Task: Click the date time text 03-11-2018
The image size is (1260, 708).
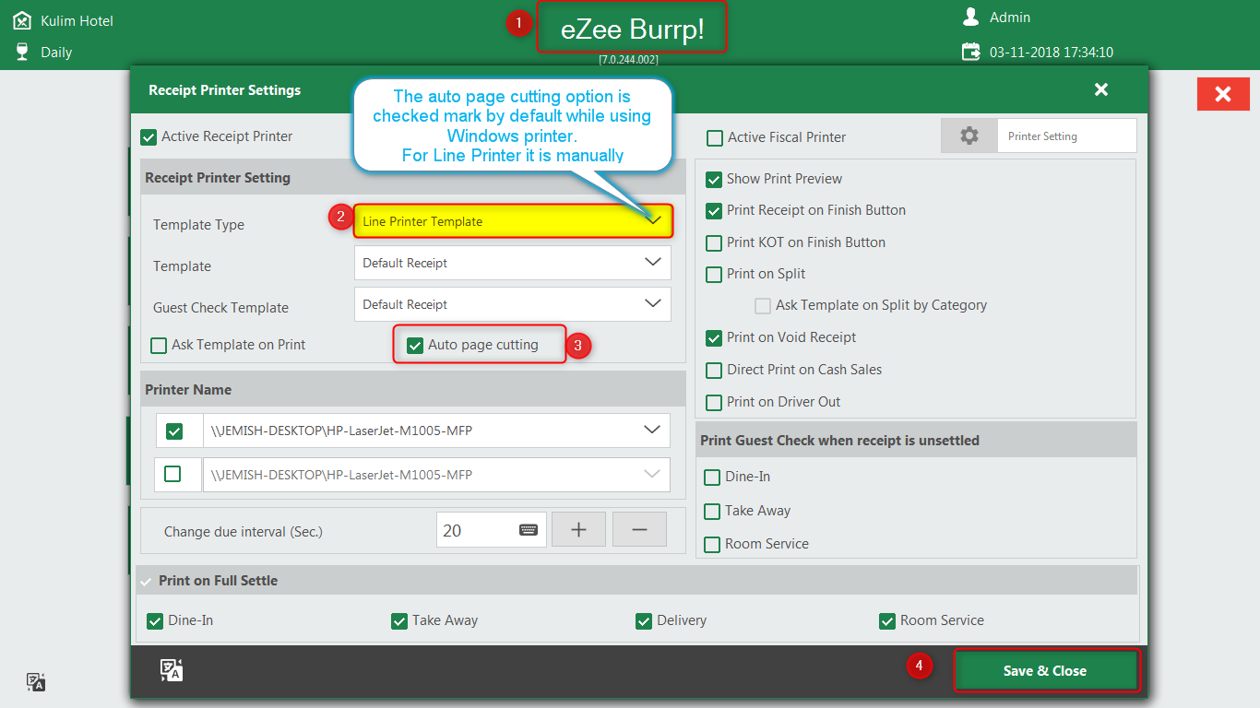Action: (x=1052, y=53)
